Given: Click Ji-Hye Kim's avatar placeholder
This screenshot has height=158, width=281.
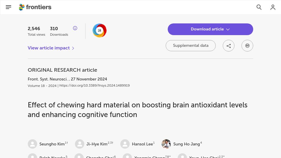Looking at the screenshot, I should pos(80,144).
